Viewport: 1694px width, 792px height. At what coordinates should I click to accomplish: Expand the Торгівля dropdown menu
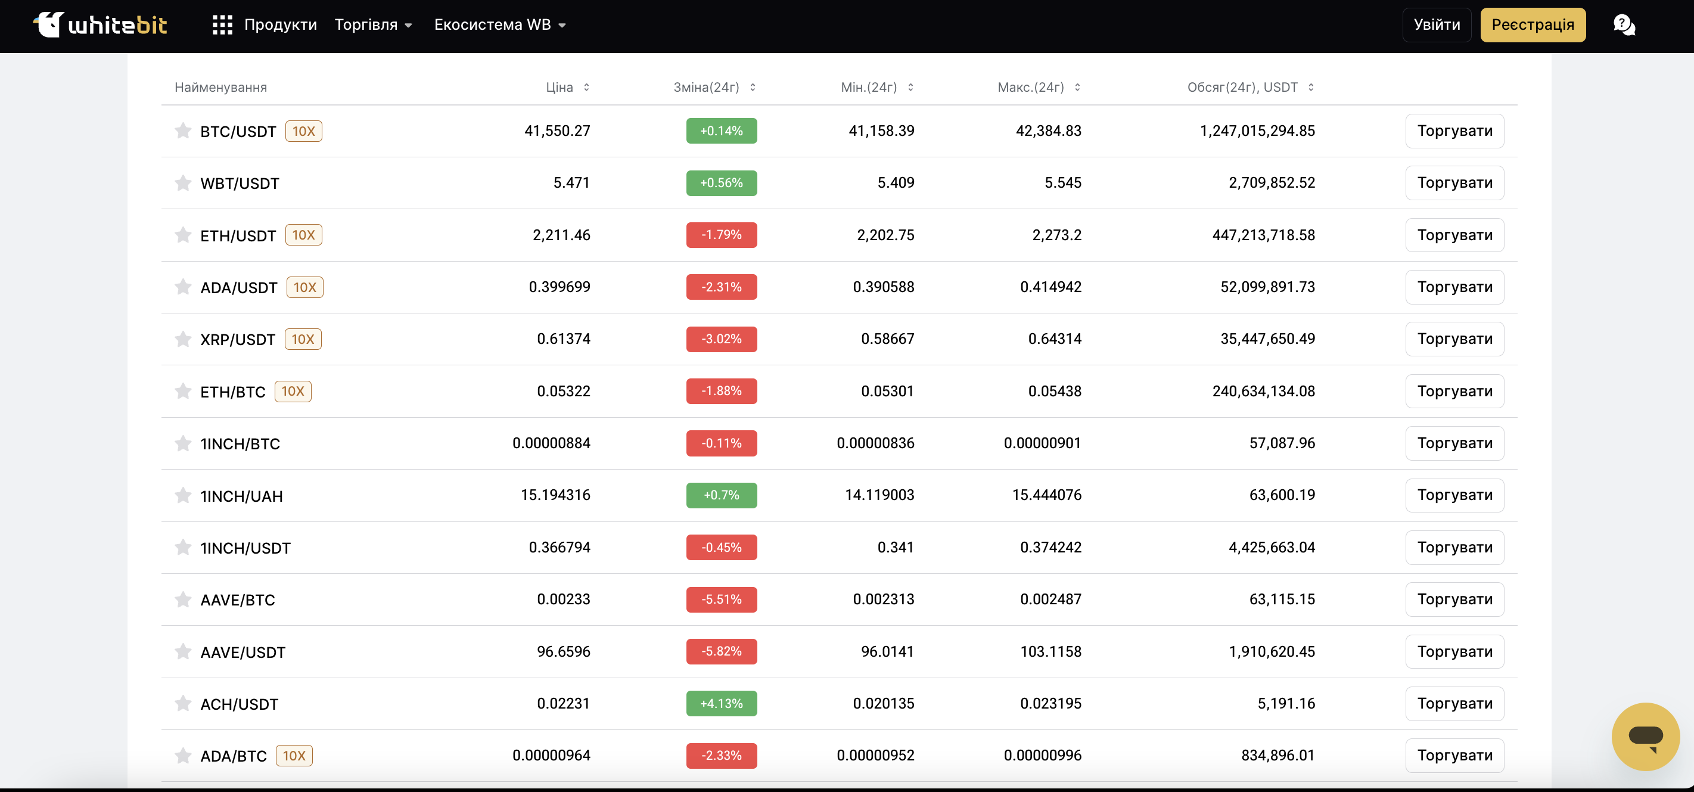[374, 25]
